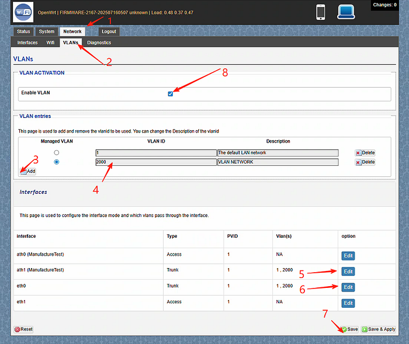409x344 pixels.
Task: Click the smartphone device icon
Action: pos(321,12)
